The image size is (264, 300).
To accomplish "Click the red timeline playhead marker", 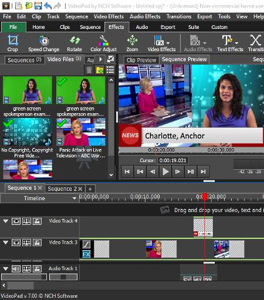I will coord(205,197).
